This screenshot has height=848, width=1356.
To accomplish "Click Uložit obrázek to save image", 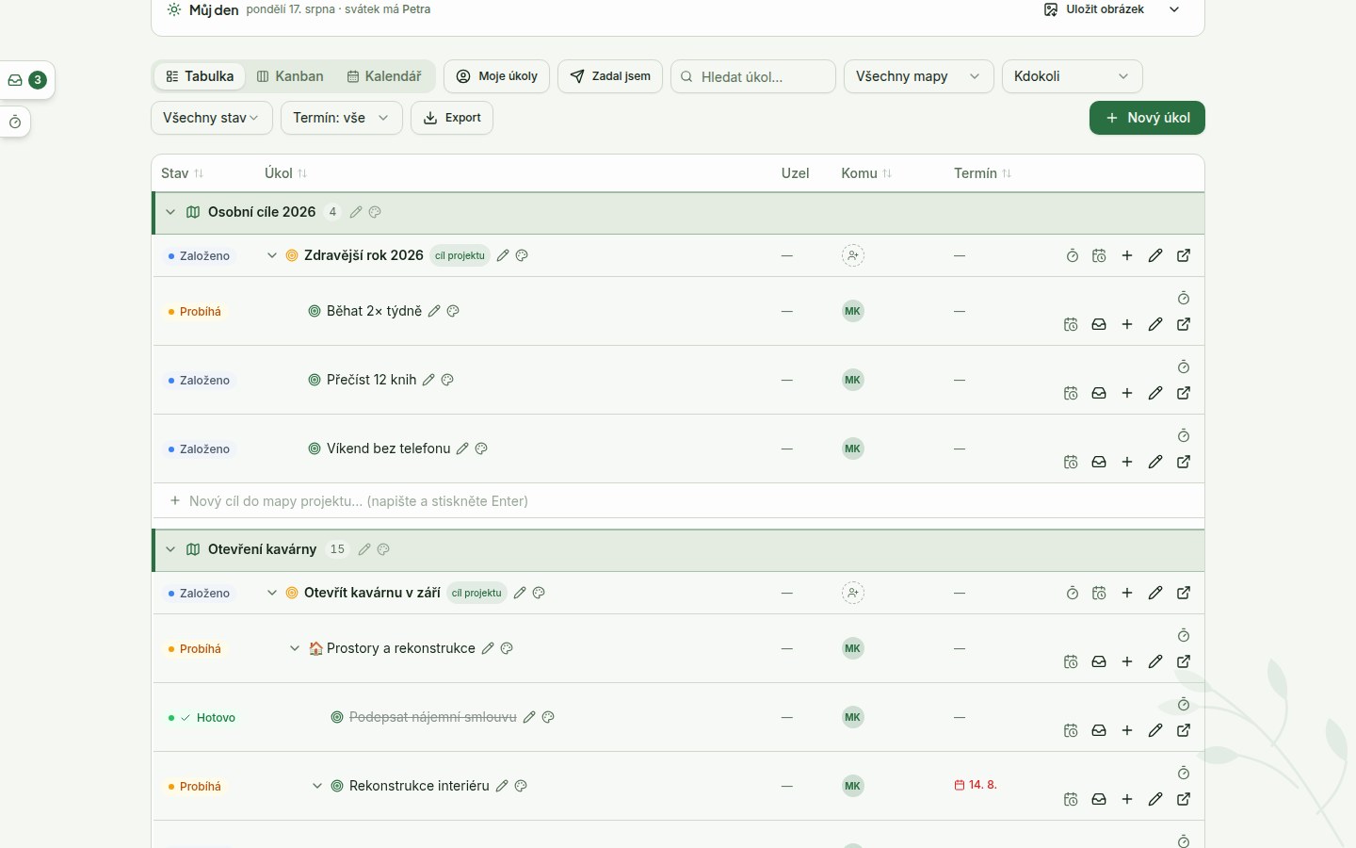I will point(1094,9).
